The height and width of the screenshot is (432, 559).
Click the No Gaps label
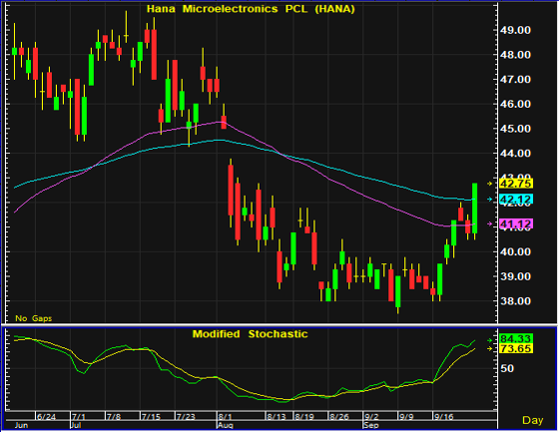coord(34,318)
